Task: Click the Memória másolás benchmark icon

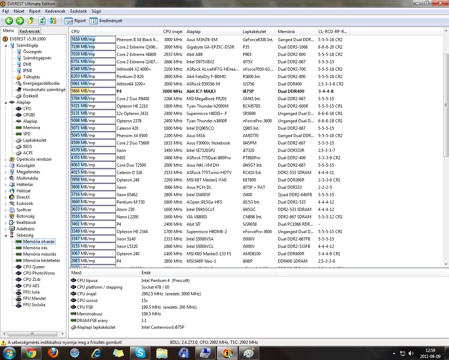Action: click(x=19, y=254)
